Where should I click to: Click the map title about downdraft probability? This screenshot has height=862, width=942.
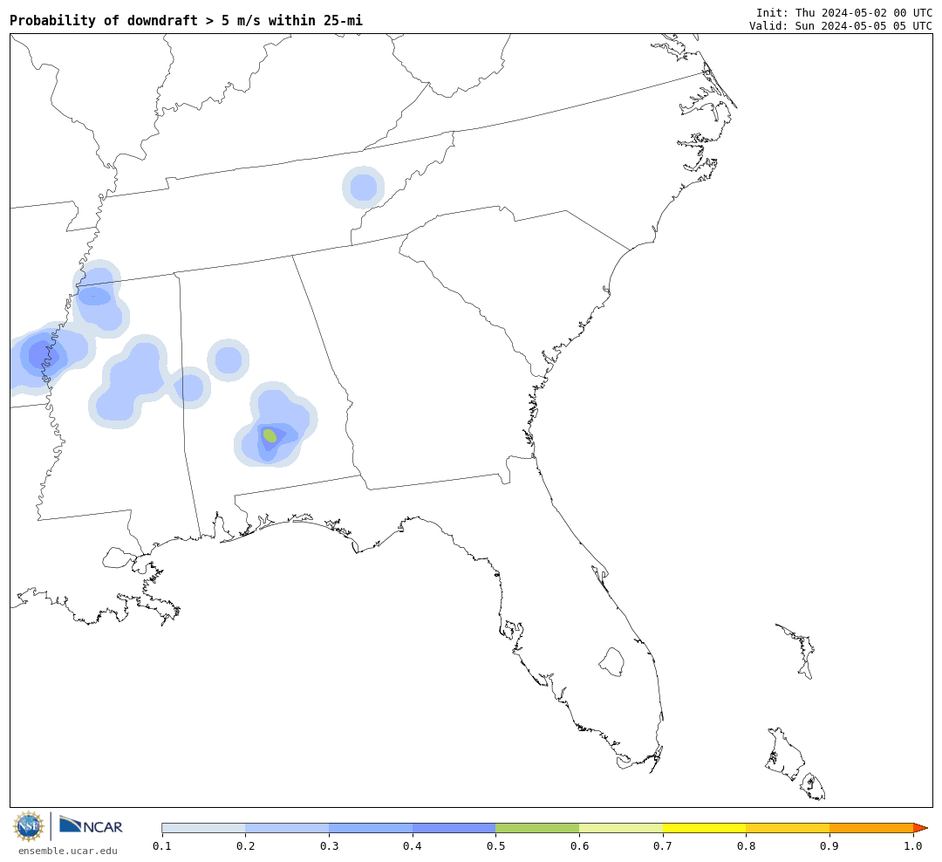point(187,20)
